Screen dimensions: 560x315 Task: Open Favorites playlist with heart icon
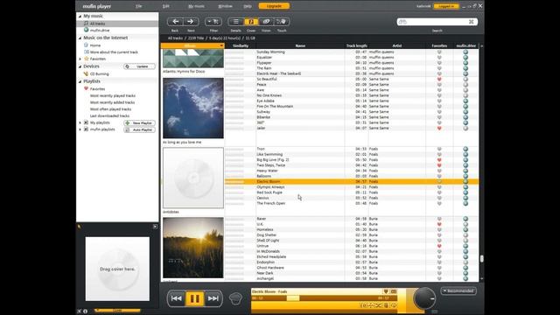click(x=97, y=89)
